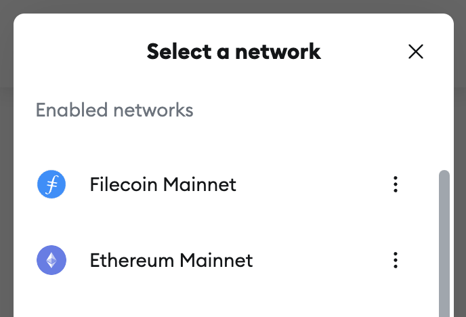The width and height of the screenshot is (466, 317).
Task: Show more actions for Ethereum Mainnet
Action: click(x=396, y=260)
